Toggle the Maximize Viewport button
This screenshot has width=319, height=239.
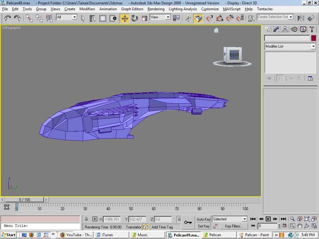[314, 226]
